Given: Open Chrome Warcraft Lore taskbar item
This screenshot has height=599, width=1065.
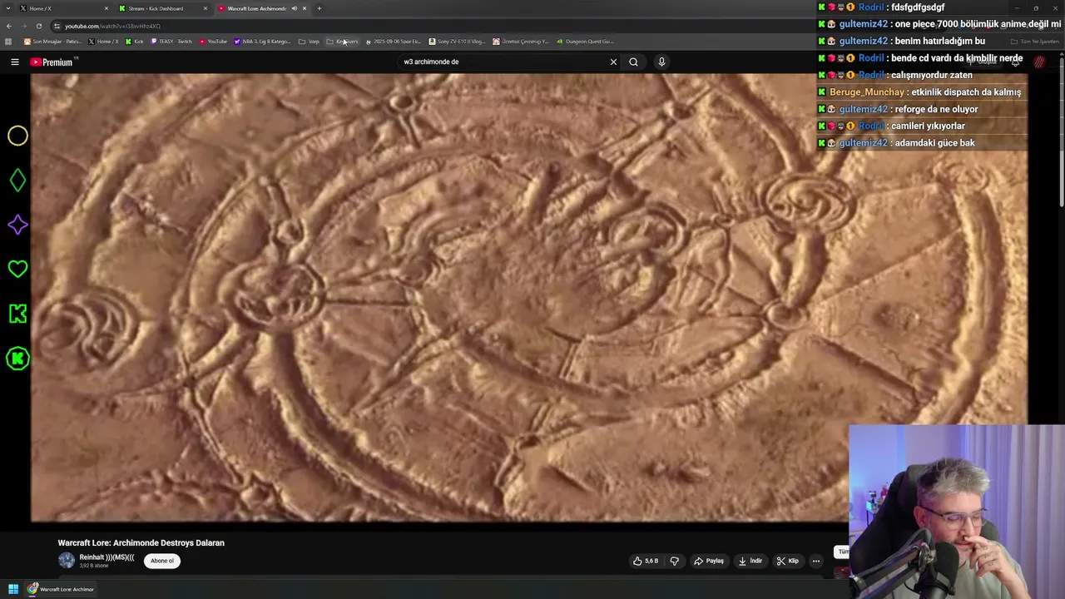Looking at the screenshot, I should tap(61, 589).
